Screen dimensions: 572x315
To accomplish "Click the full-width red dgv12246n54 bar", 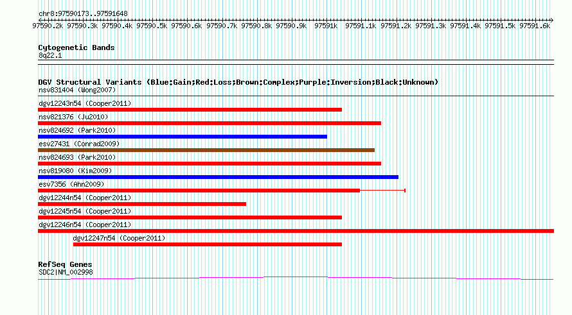I will click(x=296, y=231).
